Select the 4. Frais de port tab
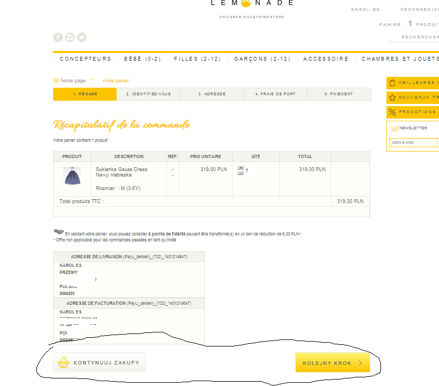The height and width of the screenshot is (386, 439). pyautogui.click(x=275, y=94)
